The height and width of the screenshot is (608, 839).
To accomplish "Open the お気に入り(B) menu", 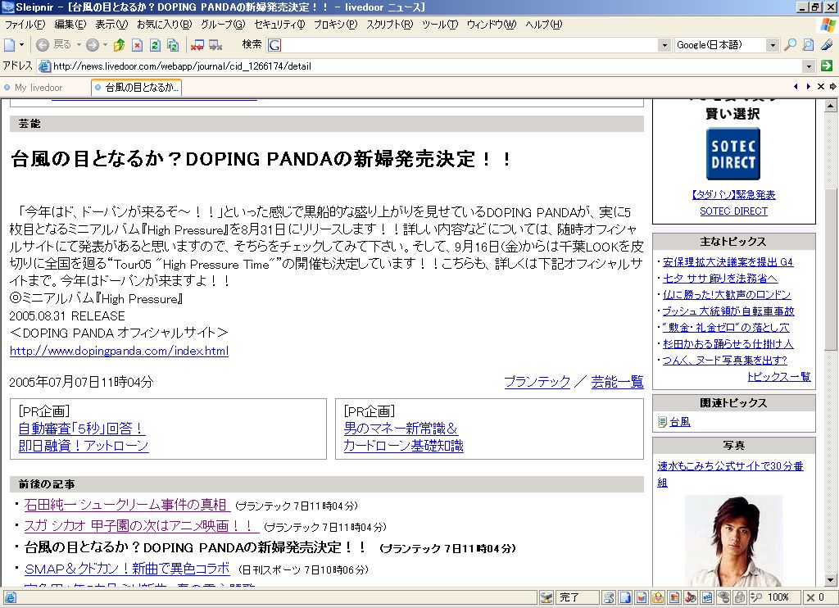I will (164, 25).
